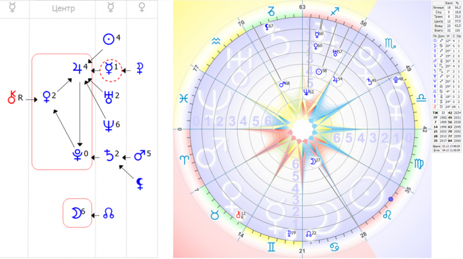The image size is (463, 259).
Task: Click the Uranus glyph labeled 2
Action: coord(109,97)
